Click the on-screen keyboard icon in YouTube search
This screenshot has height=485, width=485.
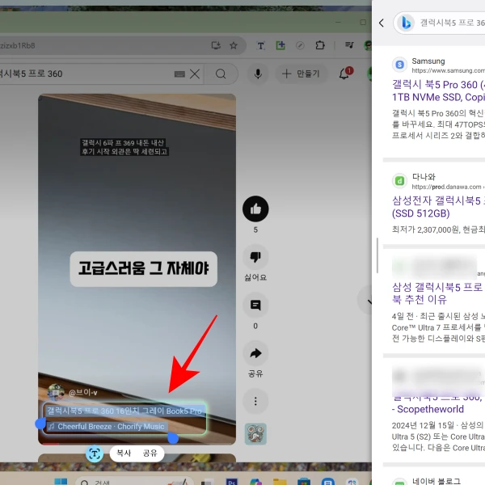tap(179, 74)
